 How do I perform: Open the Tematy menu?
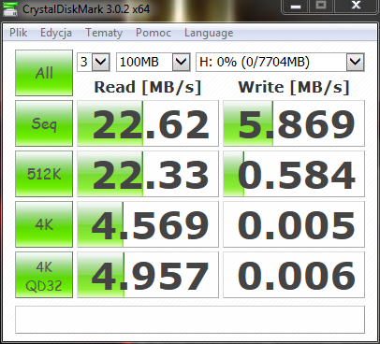104,33
